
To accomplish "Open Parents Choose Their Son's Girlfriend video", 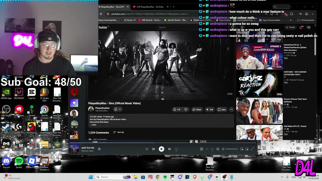I will [259, 110].
